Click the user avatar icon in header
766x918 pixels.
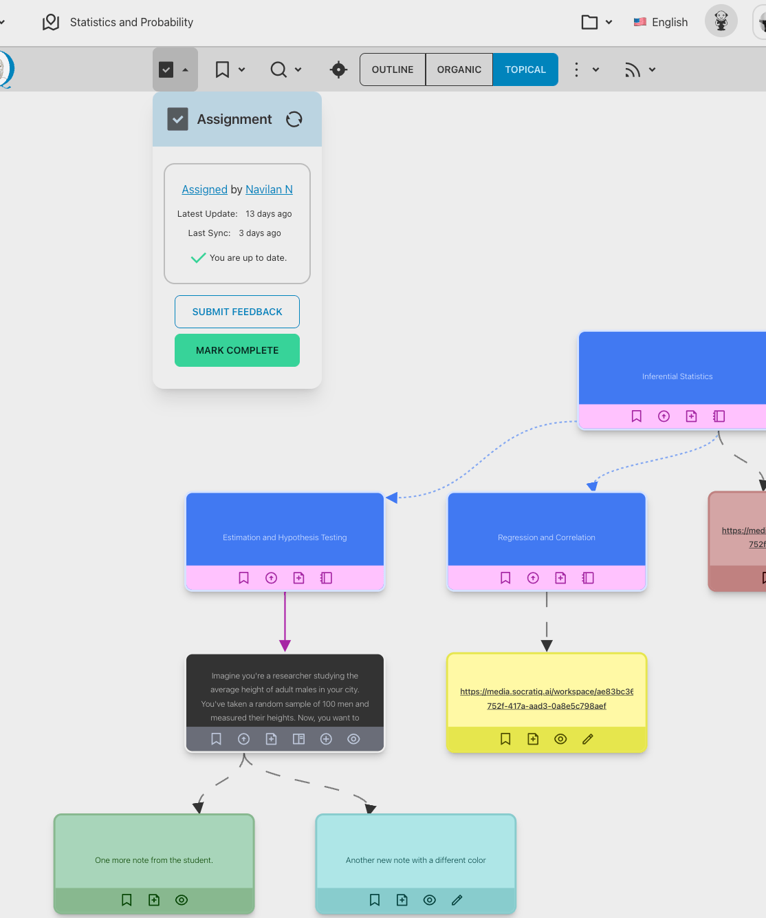[x=721, y=21]
